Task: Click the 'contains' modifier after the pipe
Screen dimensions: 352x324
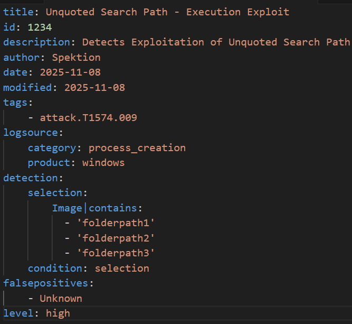Action: [112, 208]
